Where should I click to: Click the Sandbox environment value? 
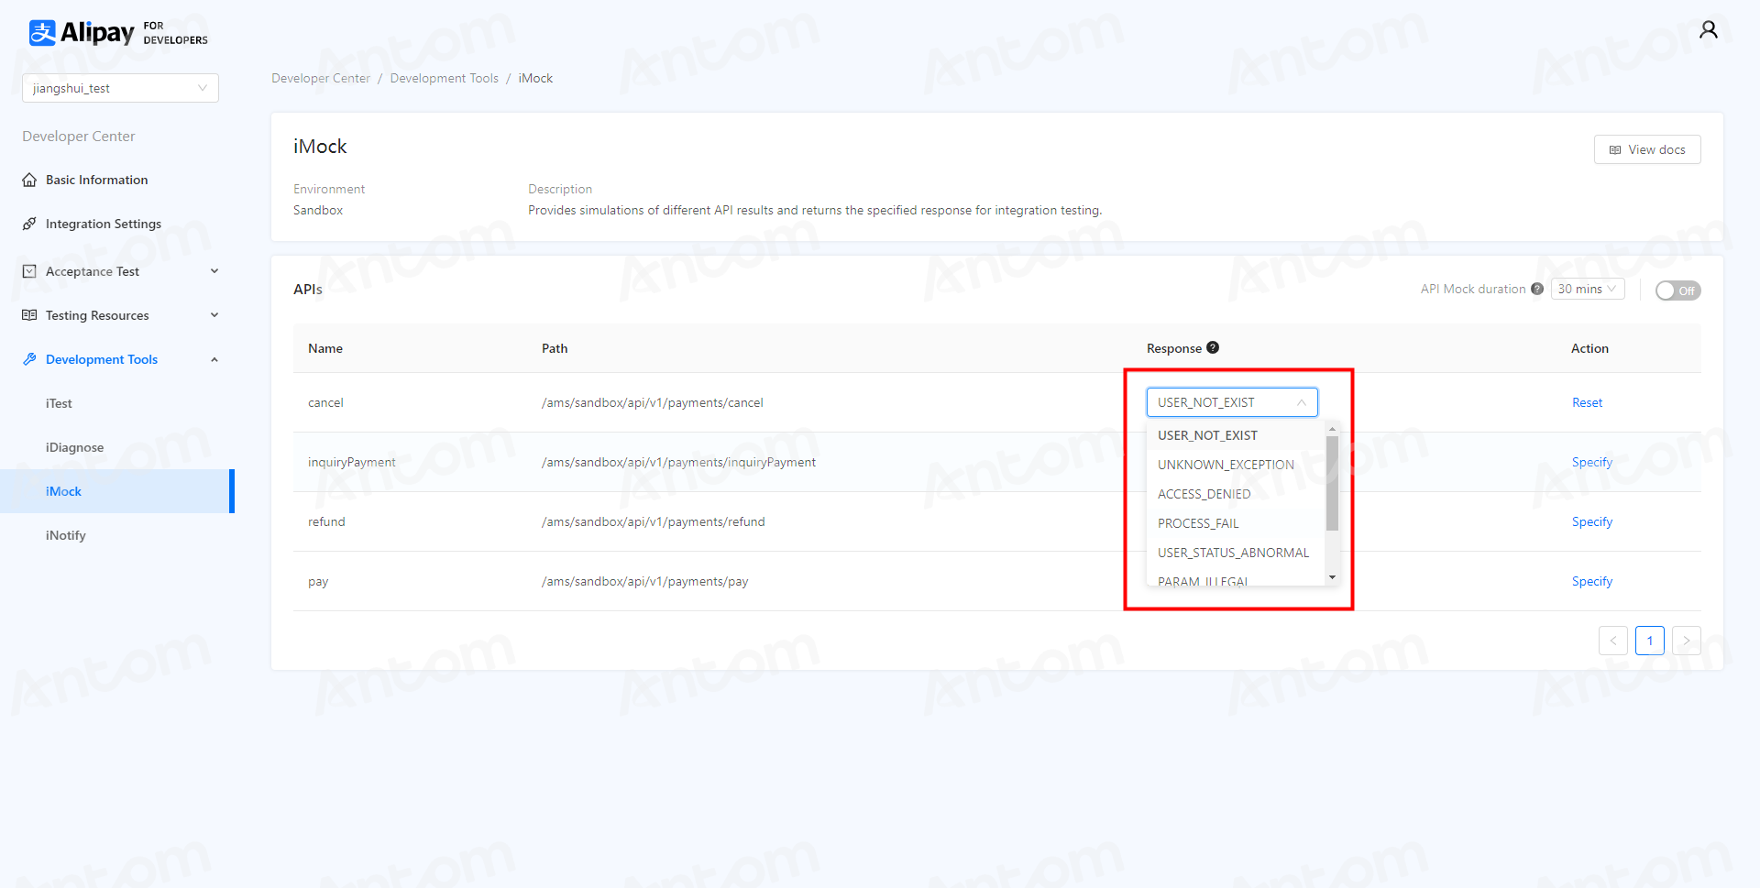tap(318, 210)
